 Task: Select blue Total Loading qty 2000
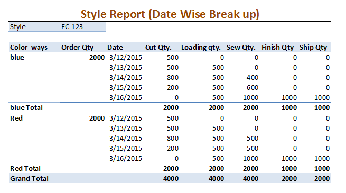(216, 107)
